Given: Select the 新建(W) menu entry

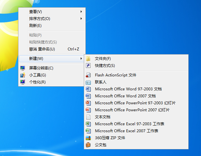Looking at the screenshot, I should click(51, 59).
